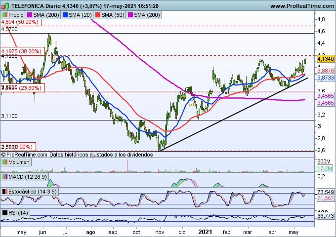The width and height of the screenshot is (336, 237).
Task: Open the www.ProRealTime.com link
Action: [302, 6]
